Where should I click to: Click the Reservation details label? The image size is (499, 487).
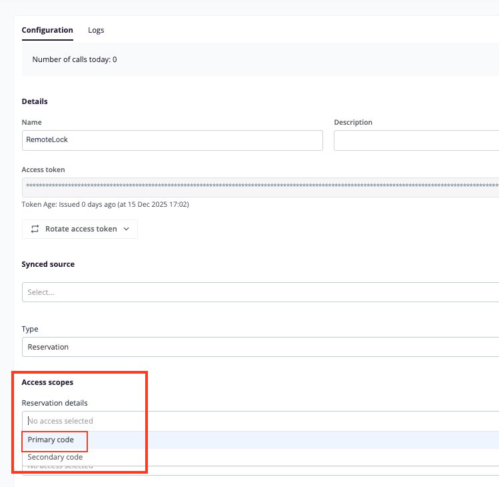[x=55, y=403]
